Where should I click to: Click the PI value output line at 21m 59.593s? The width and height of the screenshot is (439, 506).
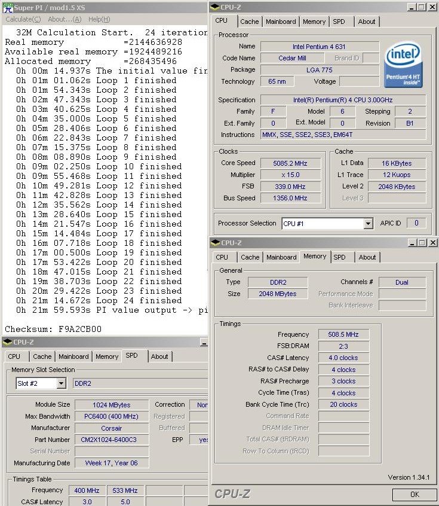(112, 310)
